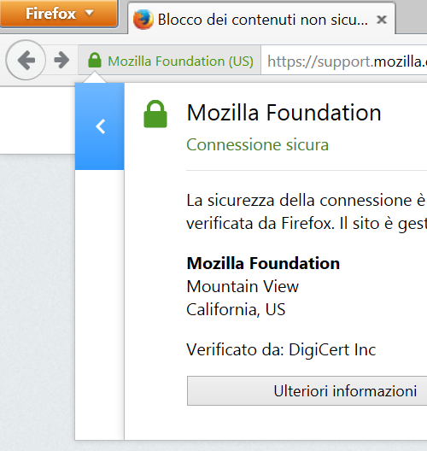The height and width of the screenshot is (451, 427).
Task: Return to the previous panel via the white chevron
Action: [x=101, y=126]
